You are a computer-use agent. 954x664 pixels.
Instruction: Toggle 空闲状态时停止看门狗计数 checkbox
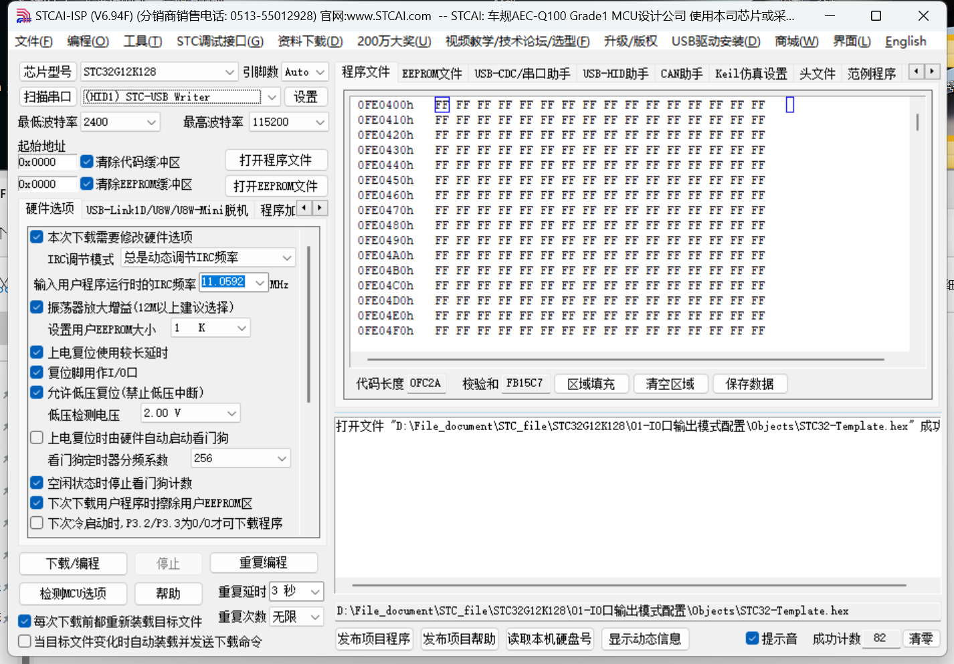pos(37,483)
